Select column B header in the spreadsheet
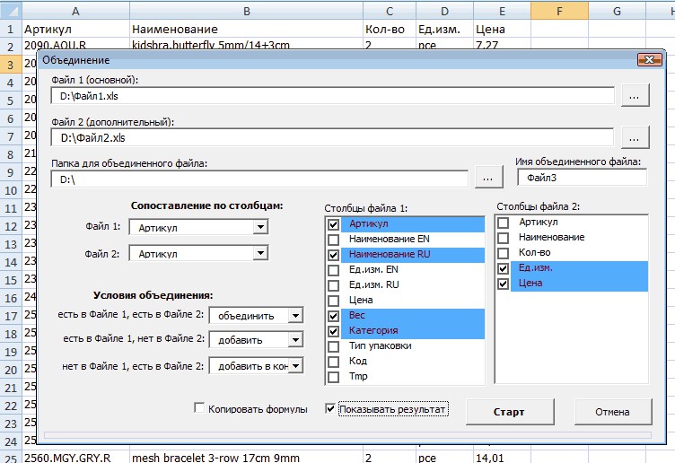Screen dimensions: 675x463 click(246, 11)
